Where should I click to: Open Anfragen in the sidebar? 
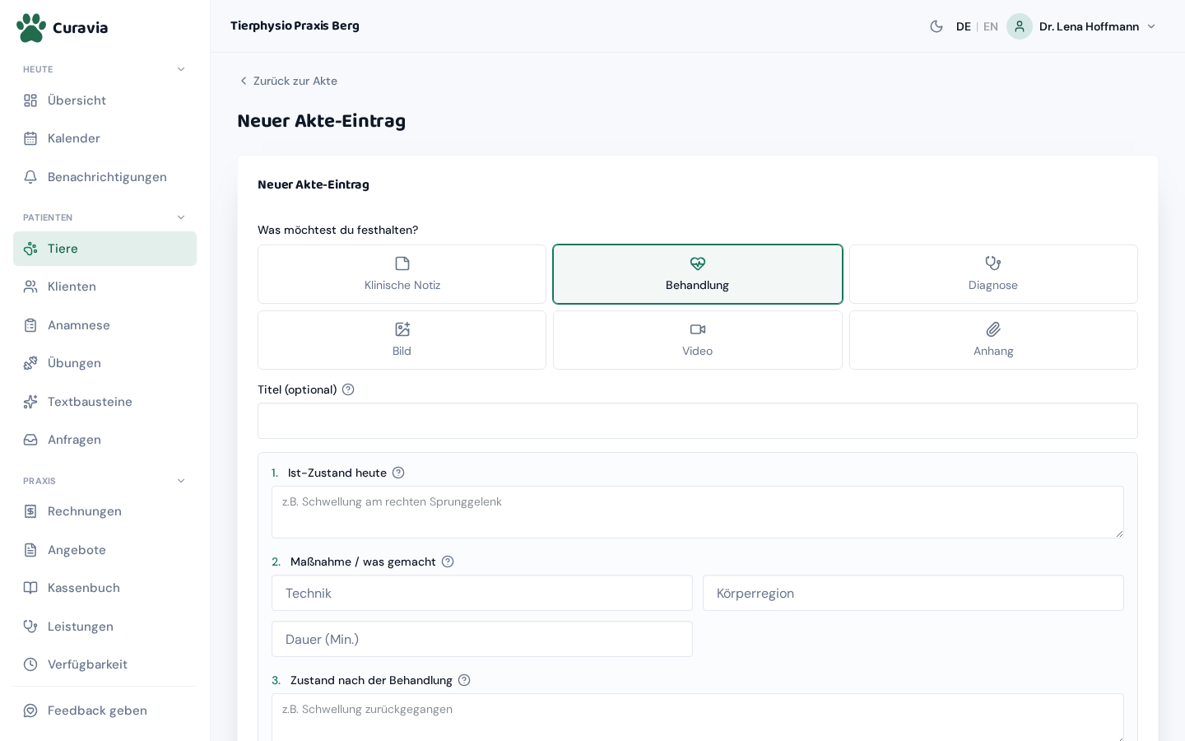105,440
